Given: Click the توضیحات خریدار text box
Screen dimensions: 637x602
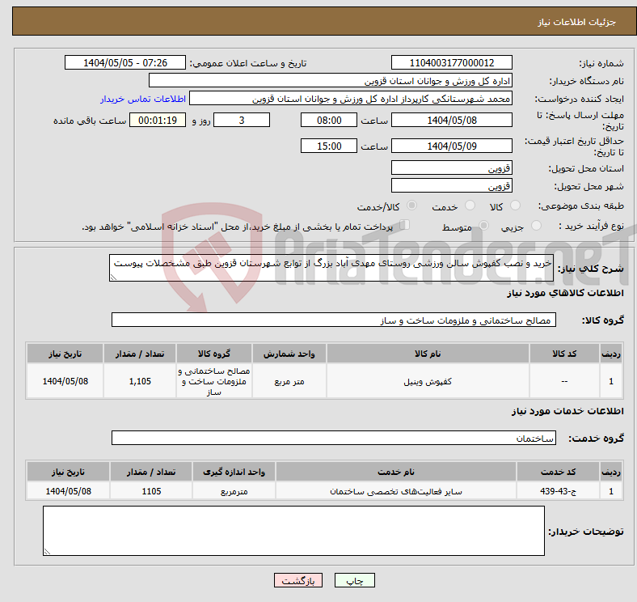Looking at the screenshot, I should 293,531.
